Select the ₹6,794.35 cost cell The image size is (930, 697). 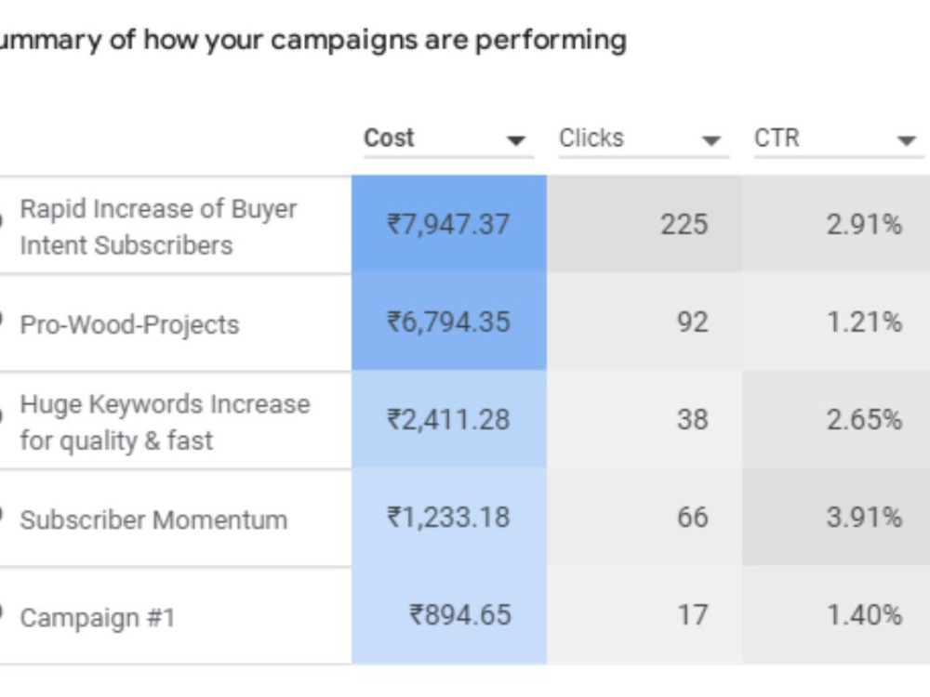pos(449,322)
